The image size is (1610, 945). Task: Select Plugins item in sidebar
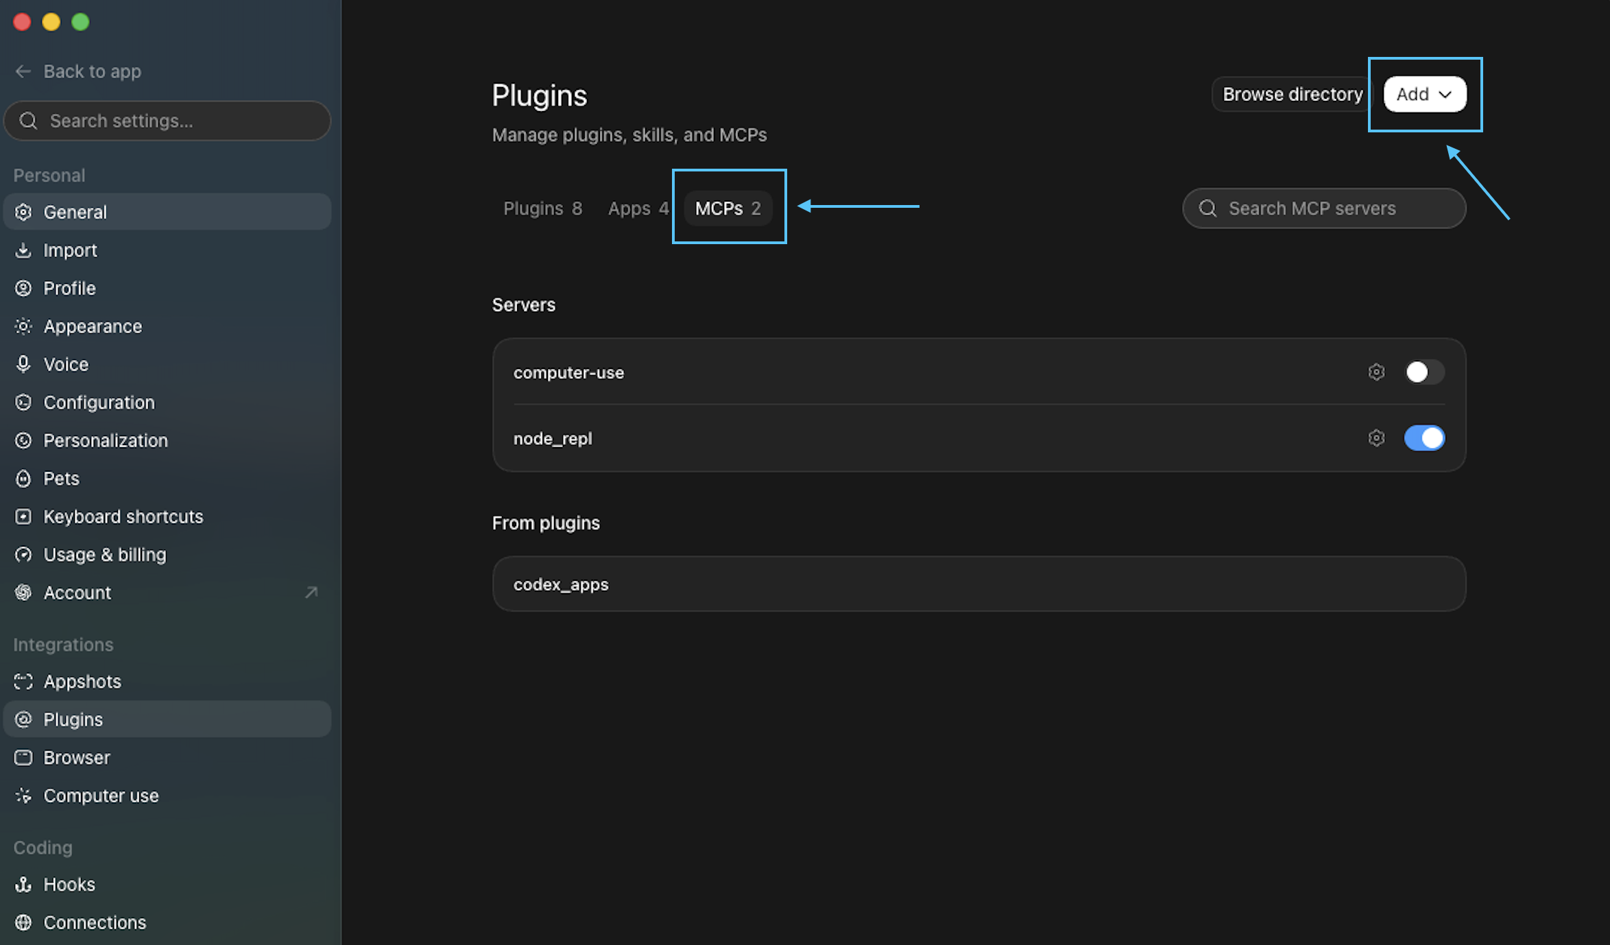pos(167,719)
